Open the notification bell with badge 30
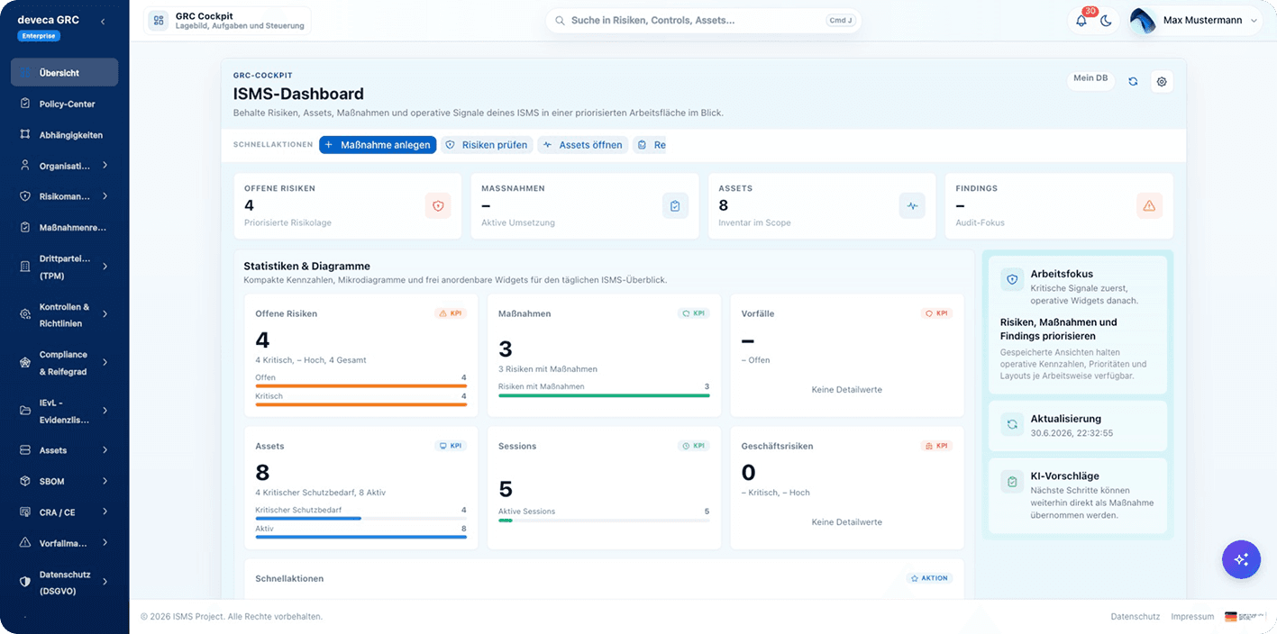The image size is (1277, 634). tap(1081, 21)
